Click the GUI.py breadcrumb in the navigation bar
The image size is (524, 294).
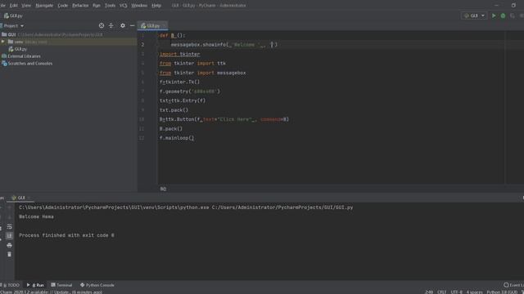(x=13, y=16)
